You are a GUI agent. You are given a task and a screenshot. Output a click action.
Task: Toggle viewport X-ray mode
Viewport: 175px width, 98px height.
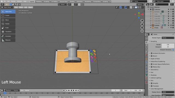[x=131, y=7]
